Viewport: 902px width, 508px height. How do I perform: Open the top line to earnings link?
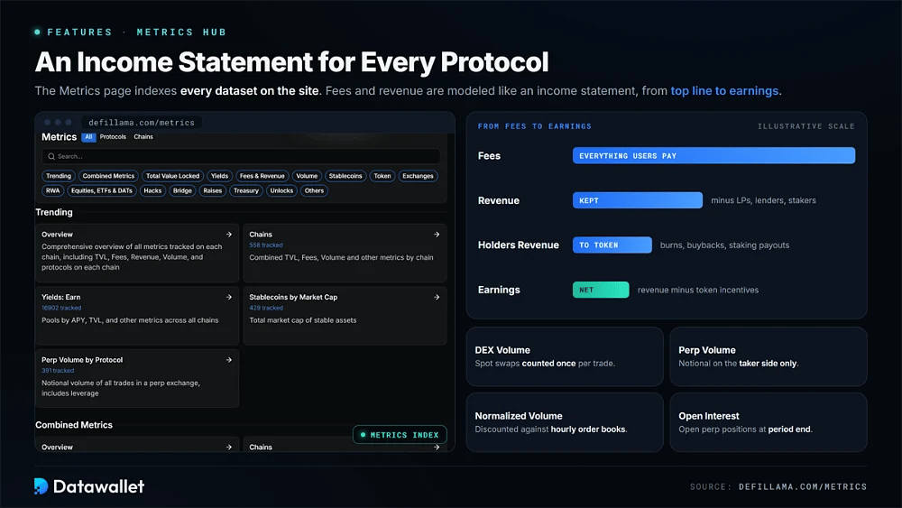pyautogui.click(x=724, y=91)
